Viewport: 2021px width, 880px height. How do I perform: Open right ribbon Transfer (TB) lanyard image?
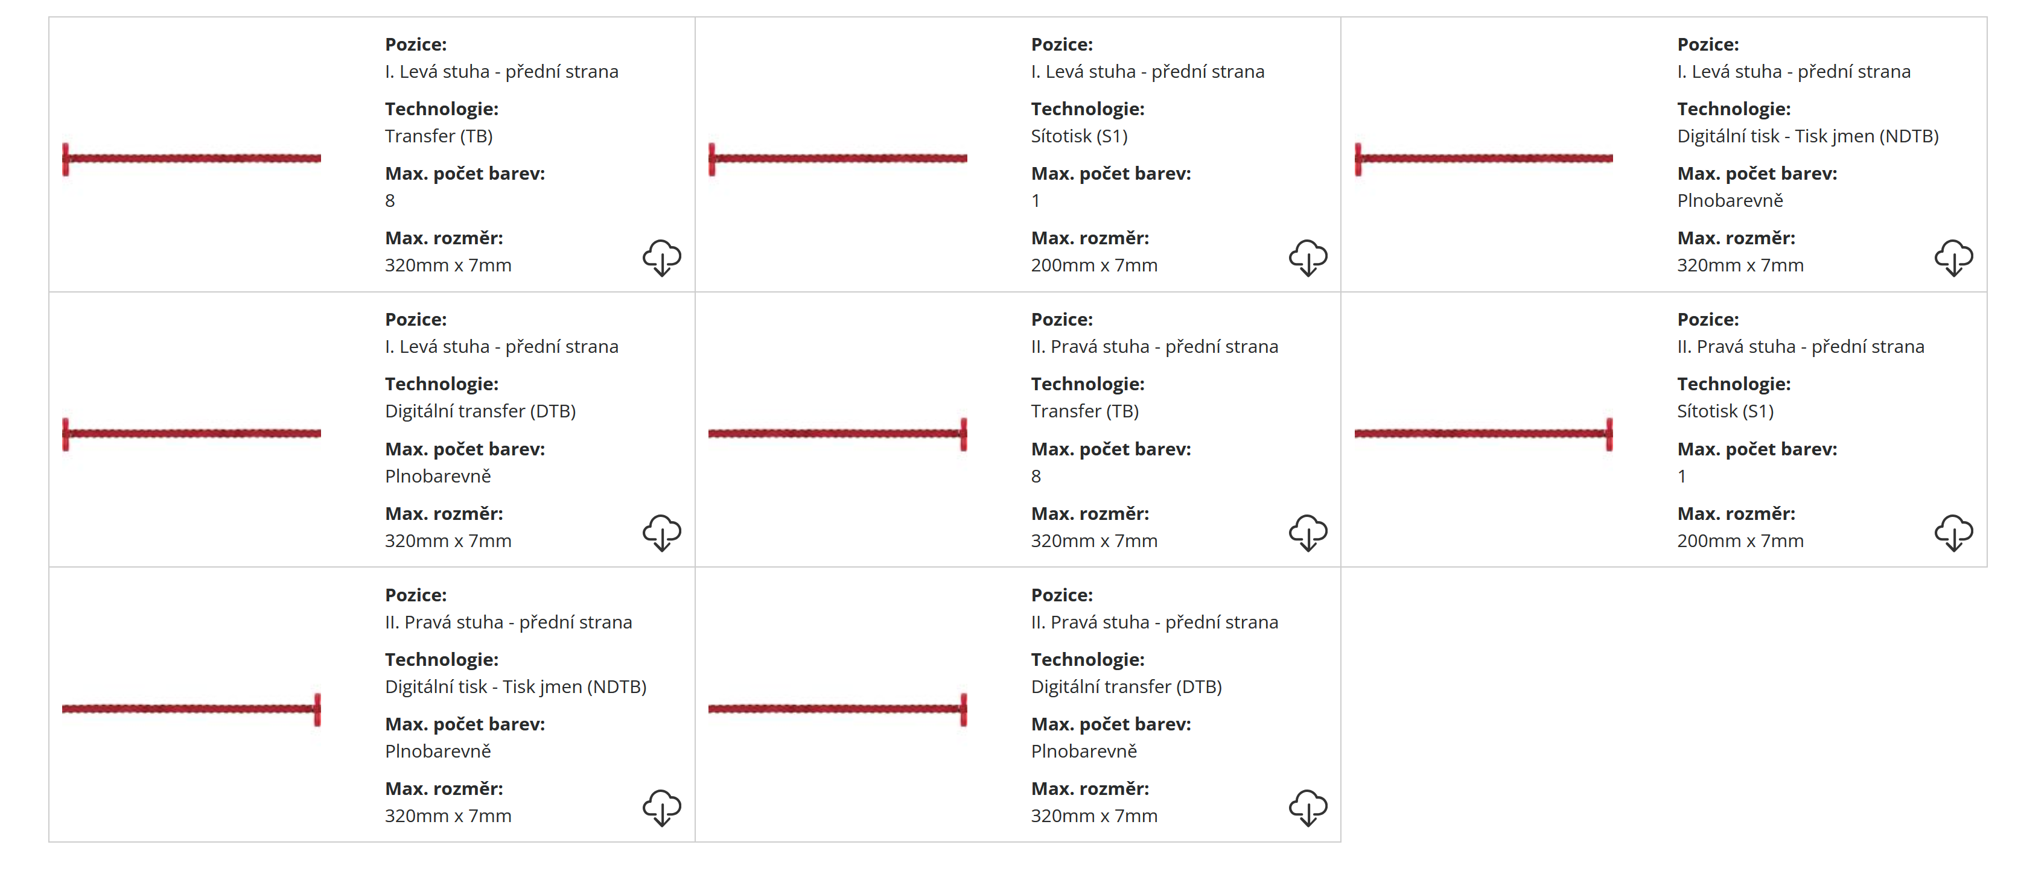(837, 434)
